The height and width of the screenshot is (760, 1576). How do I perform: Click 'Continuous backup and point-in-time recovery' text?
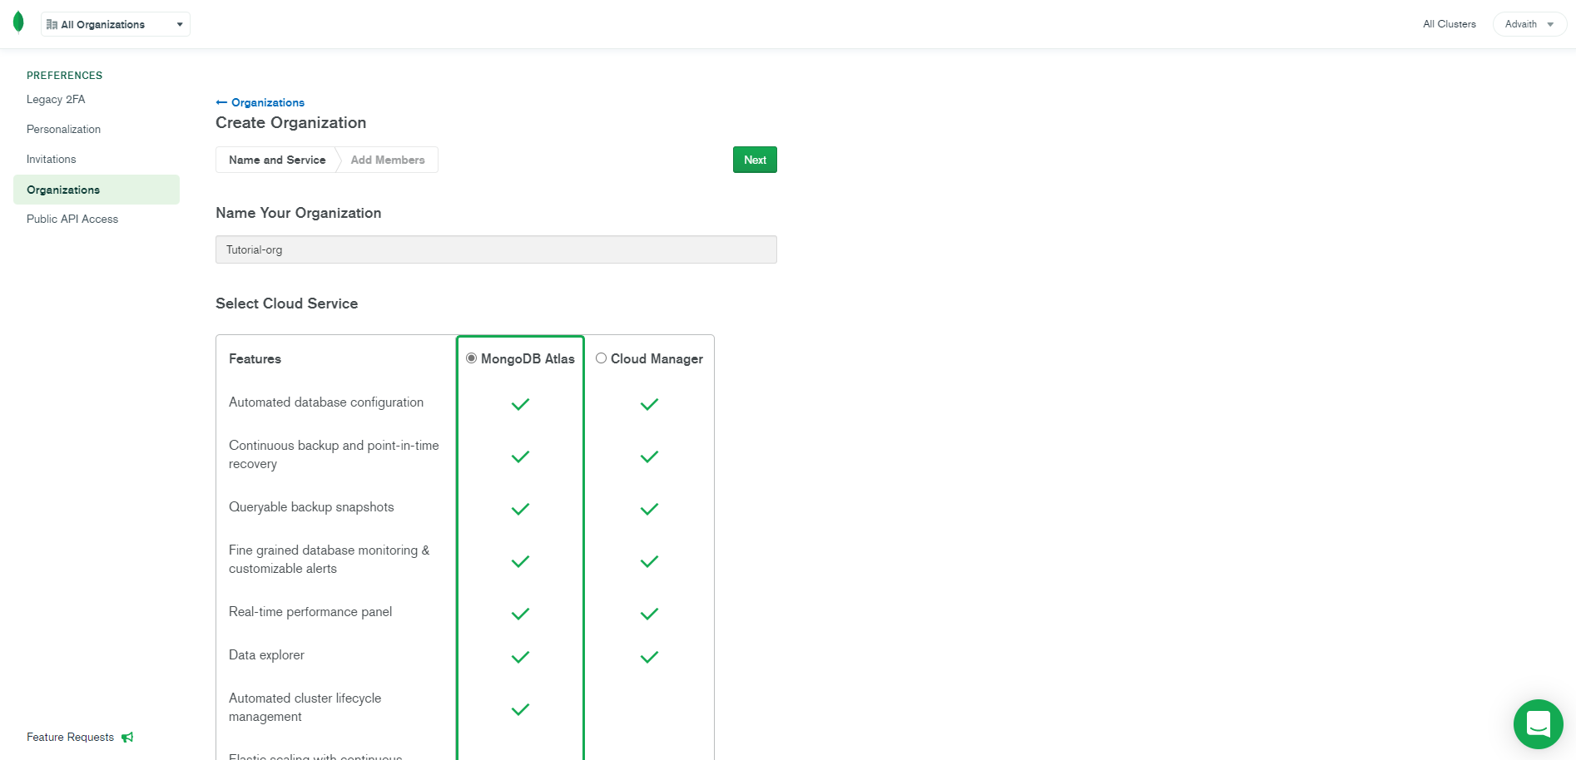tap(334, 455)
